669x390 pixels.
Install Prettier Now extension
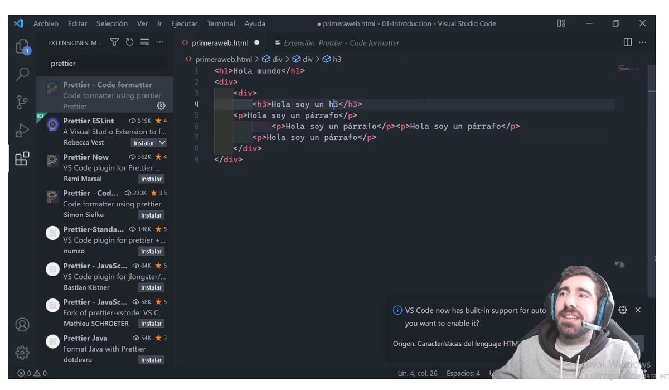click(x=151, y=179)
